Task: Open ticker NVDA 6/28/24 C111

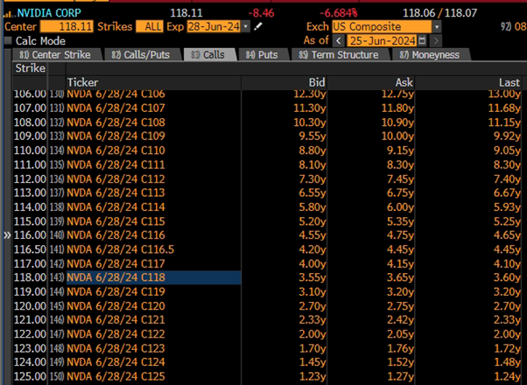Action: click(116, 165)
